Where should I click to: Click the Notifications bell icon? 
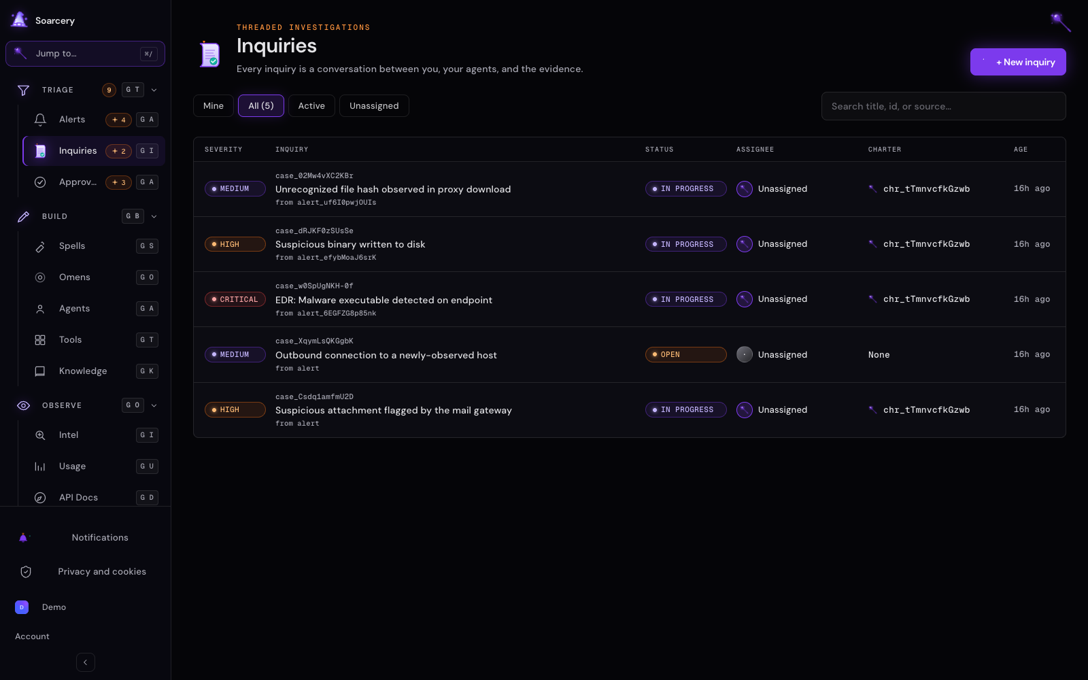point(24,537)
